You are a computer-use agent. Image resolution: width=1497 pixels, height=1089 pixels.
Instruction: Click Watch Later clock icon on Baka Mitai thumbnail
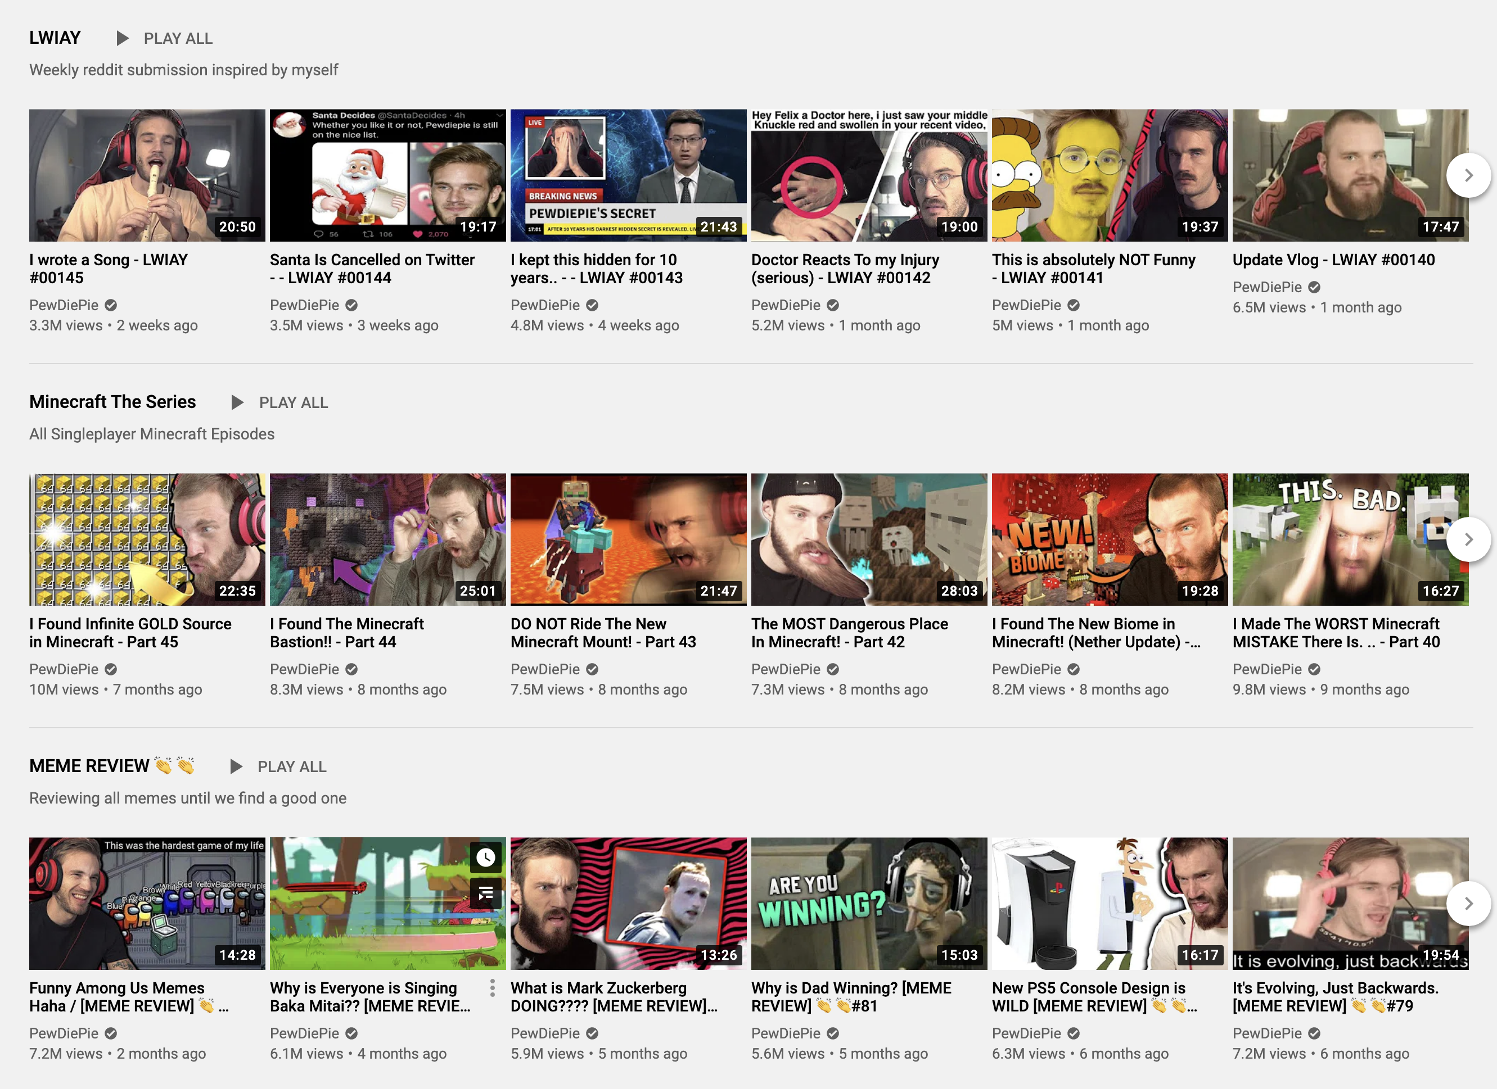tap(486, 857)
